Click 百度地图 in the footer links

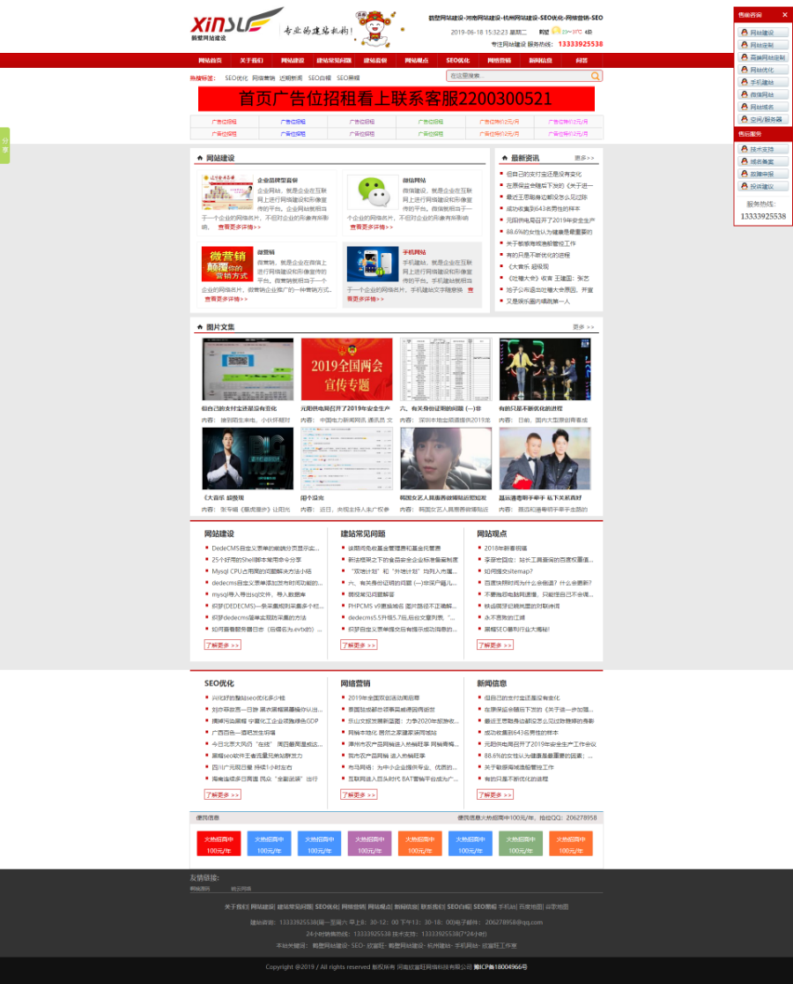pyautogui.click(x=530, y=906)
